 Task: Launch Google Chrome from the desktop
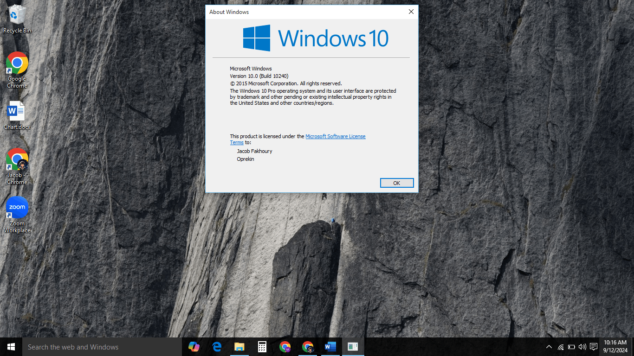[17, 63]
